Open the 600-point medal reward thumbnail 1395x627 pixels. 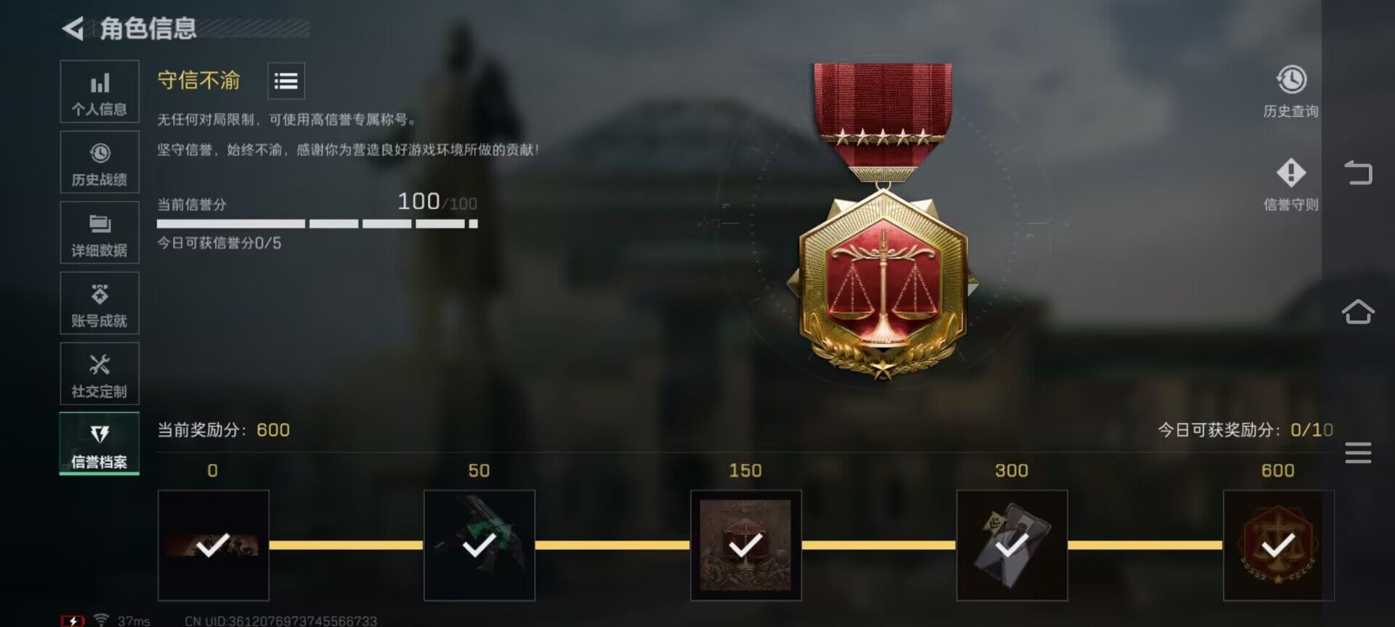pos(1279,545)
